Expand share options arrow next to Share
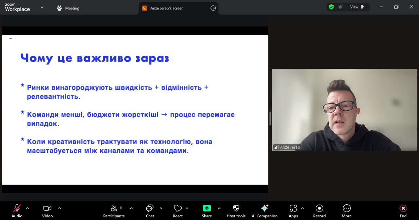Viewport: 419px width, 220px height. (219, 208)
